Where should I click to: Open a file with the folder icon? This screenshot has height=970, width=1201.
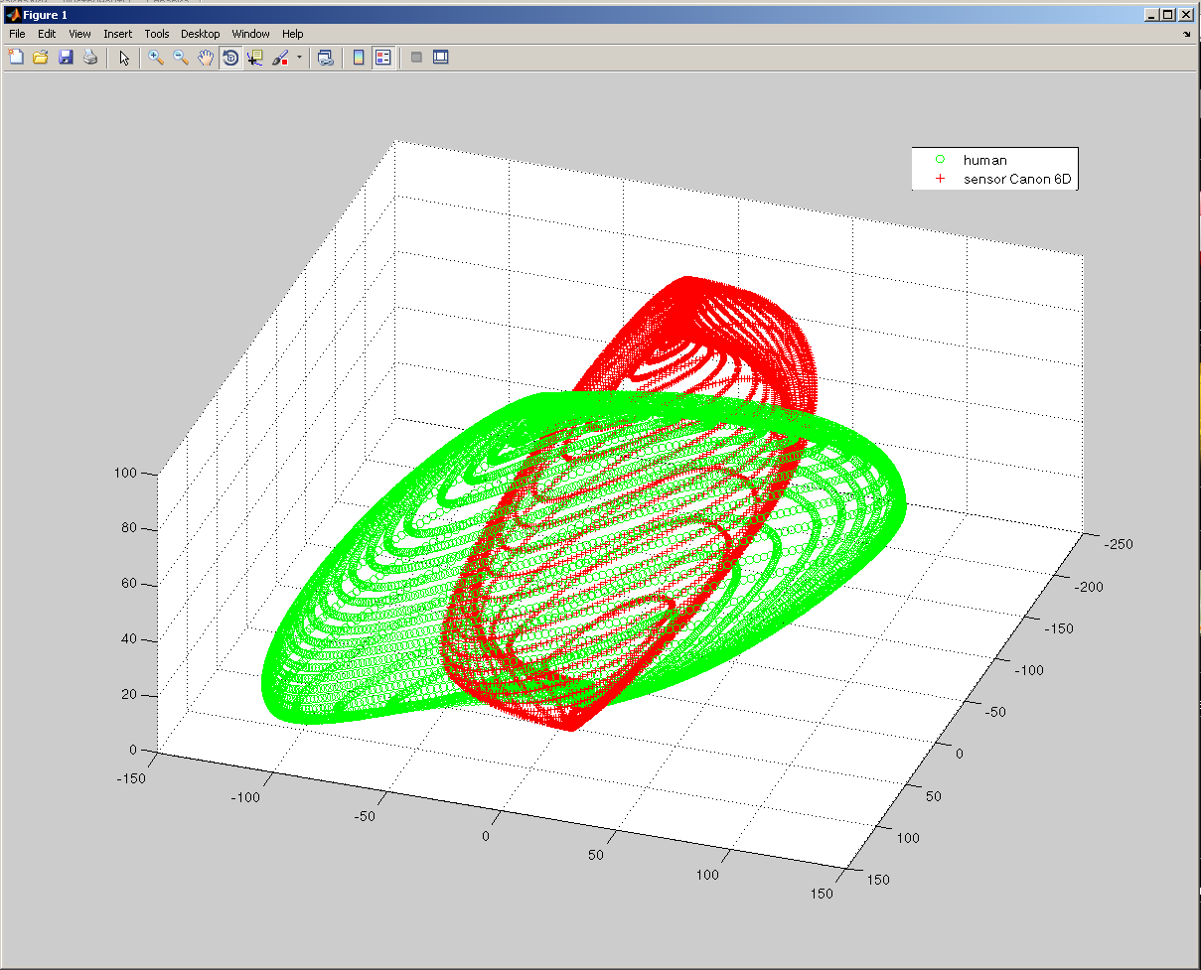41,58
